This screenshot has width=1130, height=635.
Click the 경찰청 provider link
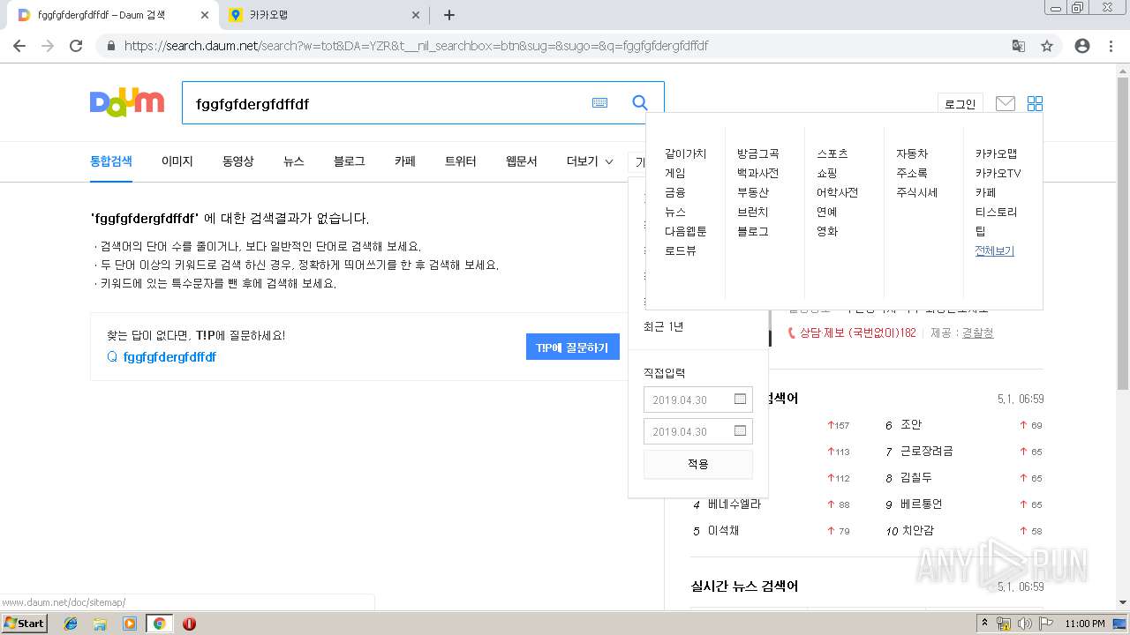(977, 332)
